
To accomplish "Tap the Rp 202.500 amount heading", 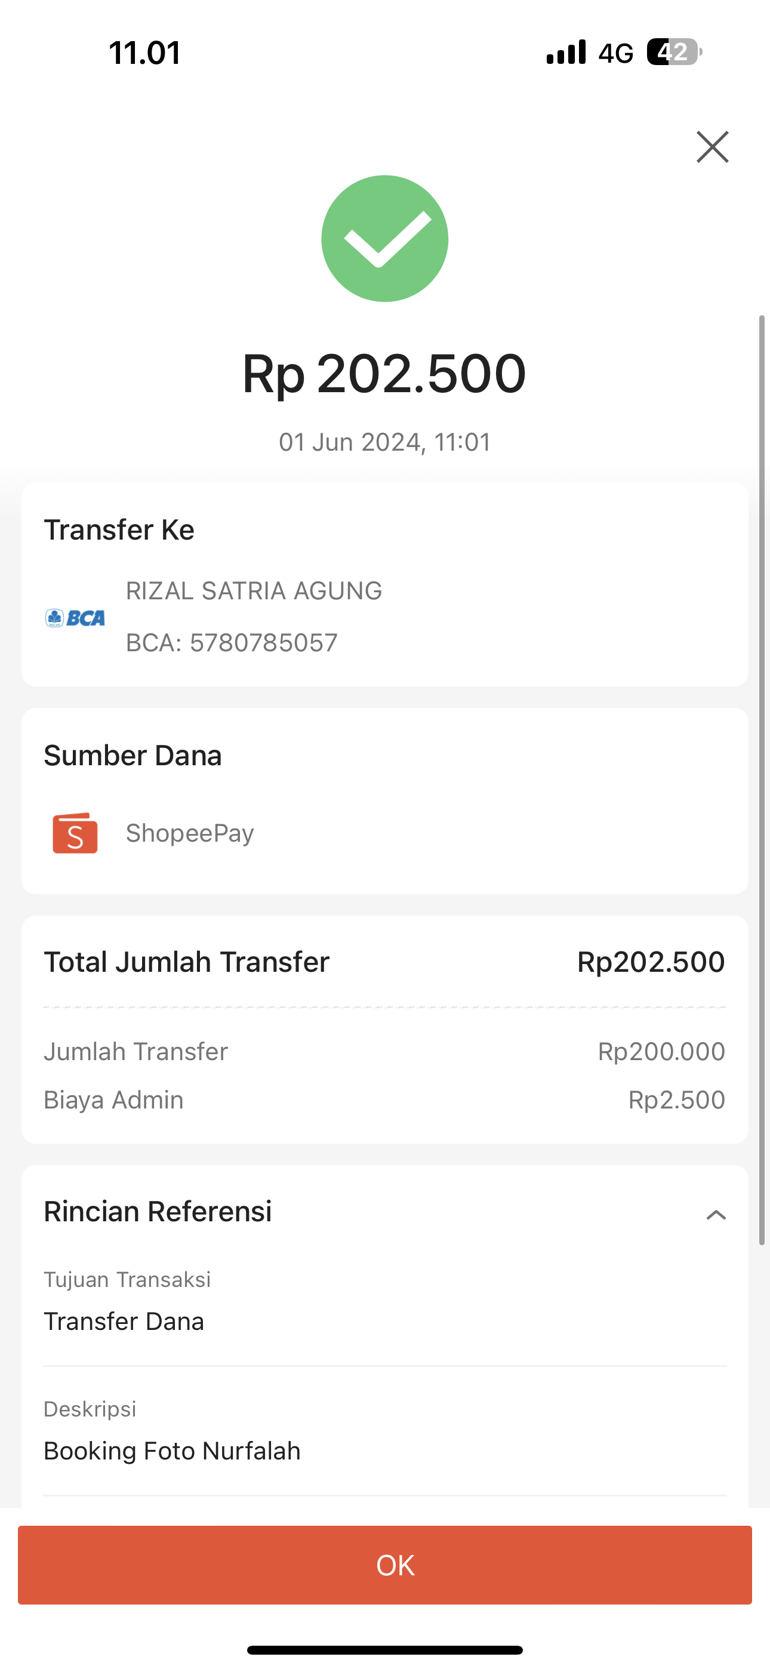I will 384,374.
